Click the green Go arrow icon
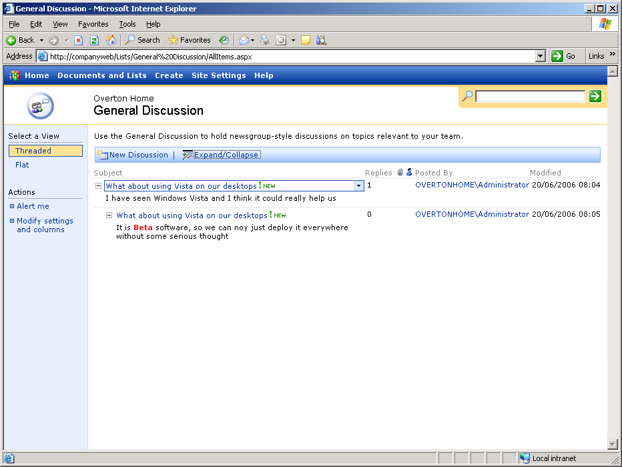The width and height of the screenshot is (622, 467). click(x=557, y=56)
